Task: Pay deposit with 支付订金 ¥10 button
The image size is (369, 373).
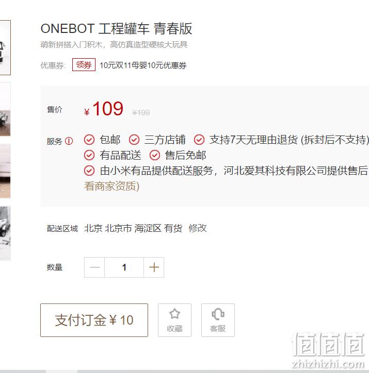Action: pos(94,320)
